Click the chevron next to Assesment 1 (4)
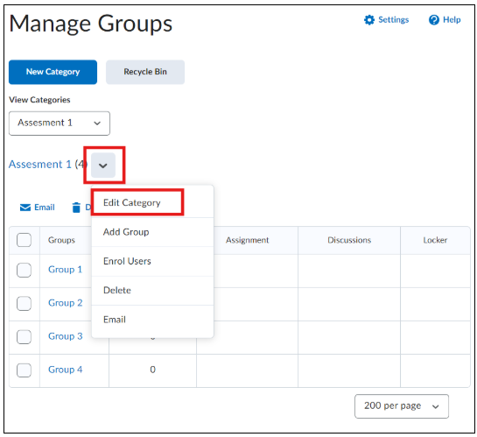This screenshot has height=437, width=477. 103,166
